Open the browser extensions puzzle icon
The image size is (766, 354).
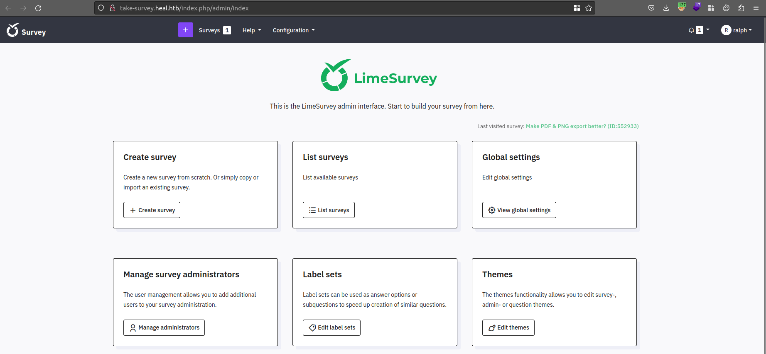741,8
